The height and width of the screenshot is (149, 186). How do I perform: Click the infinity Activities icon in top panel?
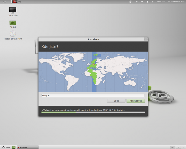coord(4,2)
